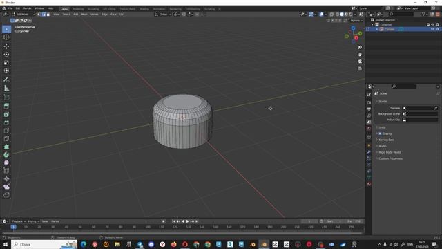Select the Move tool
442x249 pixels.
(6, 46)
